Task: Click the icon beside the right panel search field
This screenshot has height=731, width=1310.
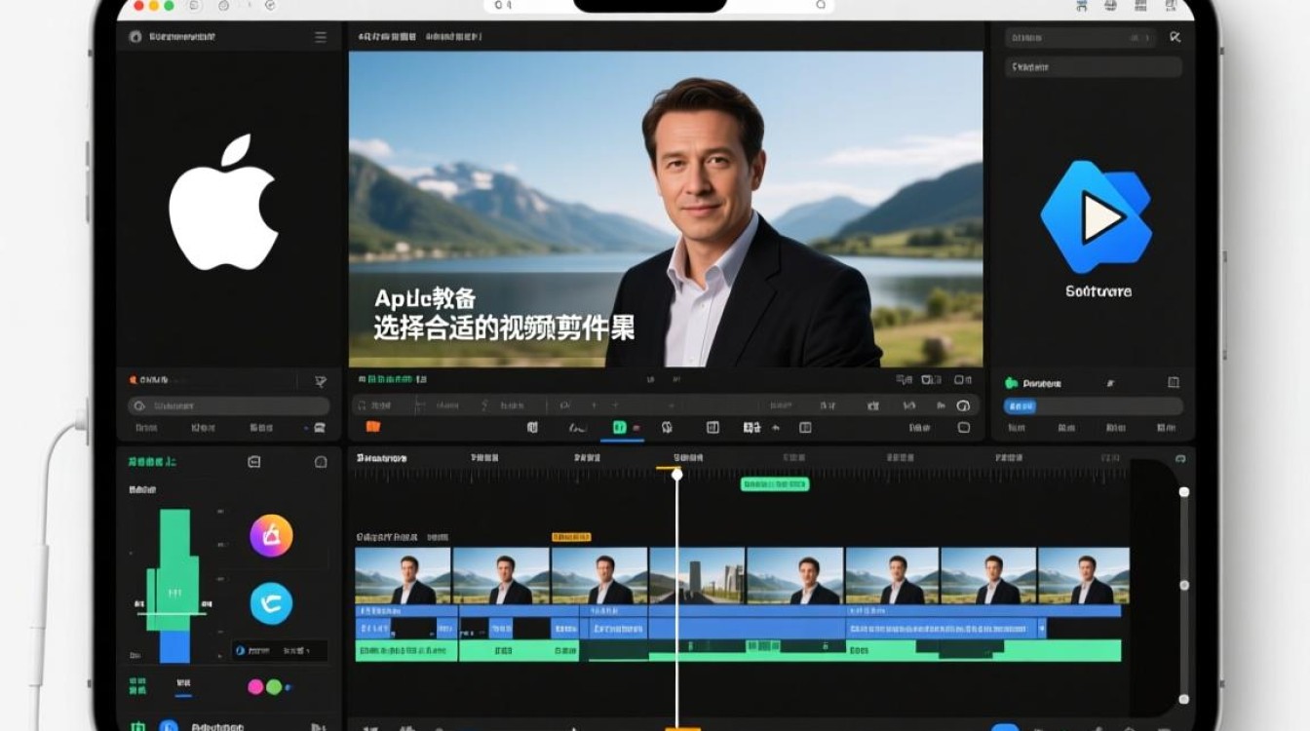Action: (x=1175, y=37)
